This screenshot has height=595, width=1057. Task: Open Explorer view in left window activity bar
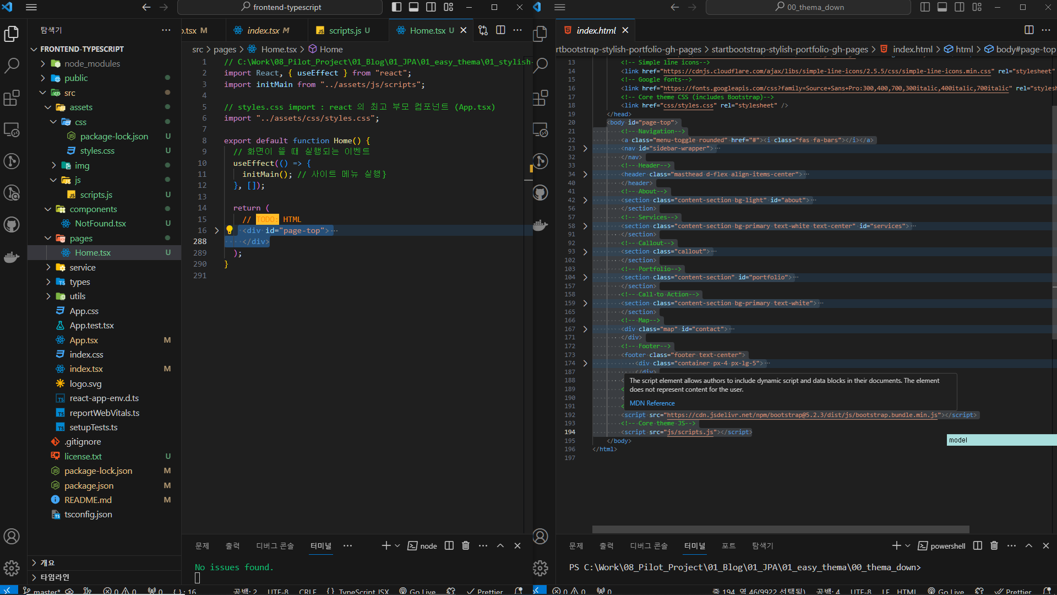[12, 34]
